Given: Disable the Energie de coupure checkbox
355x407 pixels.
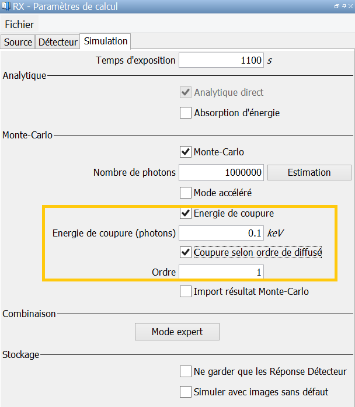Looking at the screenshot, I should click(x=186, y=213).
